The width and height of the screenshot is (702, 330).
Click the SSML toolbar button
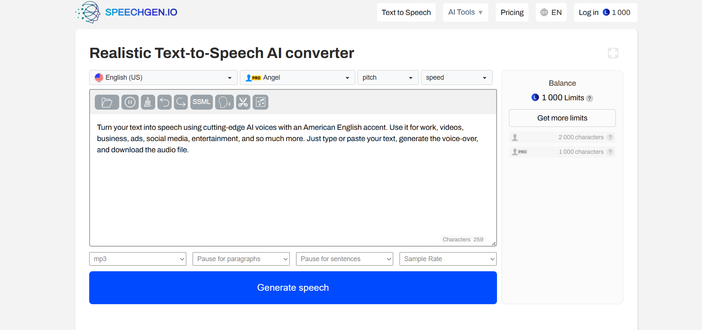(201, 102)
